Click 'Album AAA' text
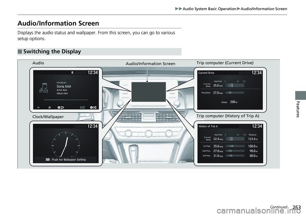 point(62,93)
